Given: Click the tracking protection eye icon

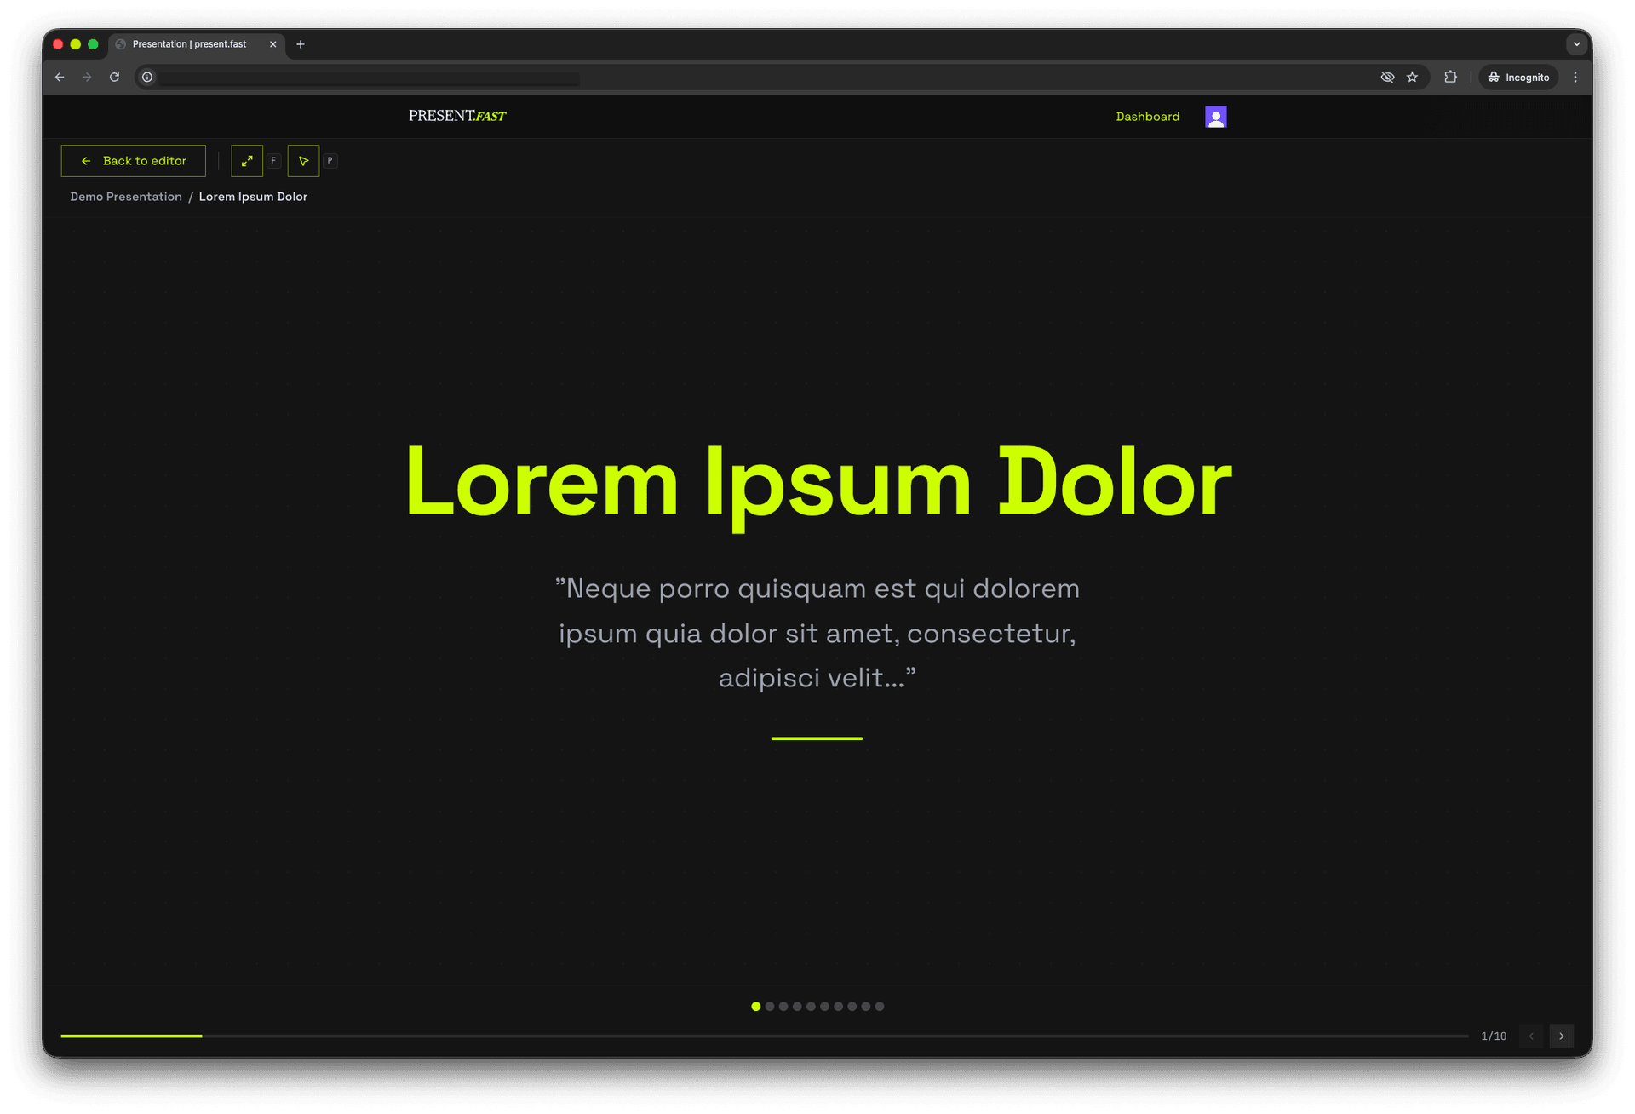Looking at the screenshot, I should pos(1387,78).
